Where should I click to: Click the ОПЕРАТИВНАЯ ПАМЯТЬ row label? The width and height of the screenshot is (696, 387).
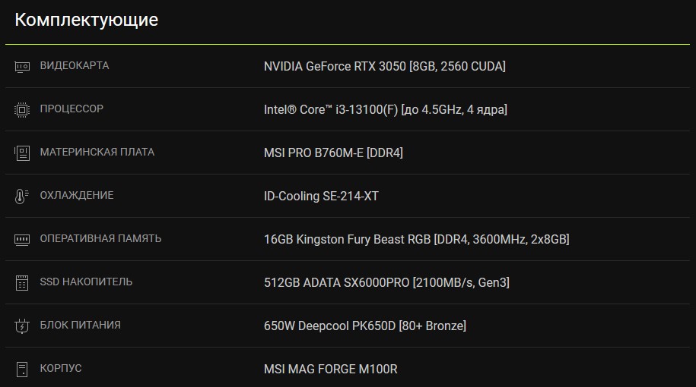[x=100, y=238]
